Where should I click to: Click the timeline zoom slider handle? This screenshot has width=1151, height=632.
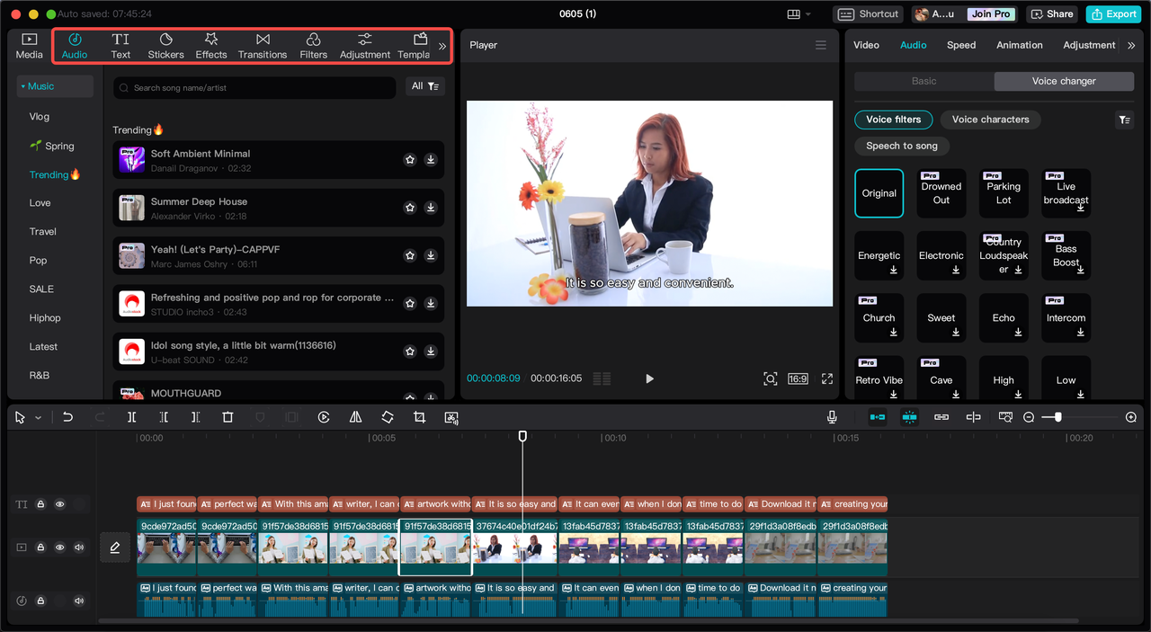click(1058, 417)
